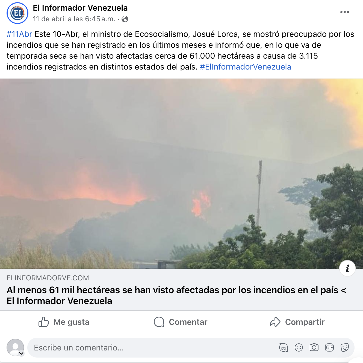
Task: Click the El Informador Venezuela profile logo
Action: coord(17,13)
